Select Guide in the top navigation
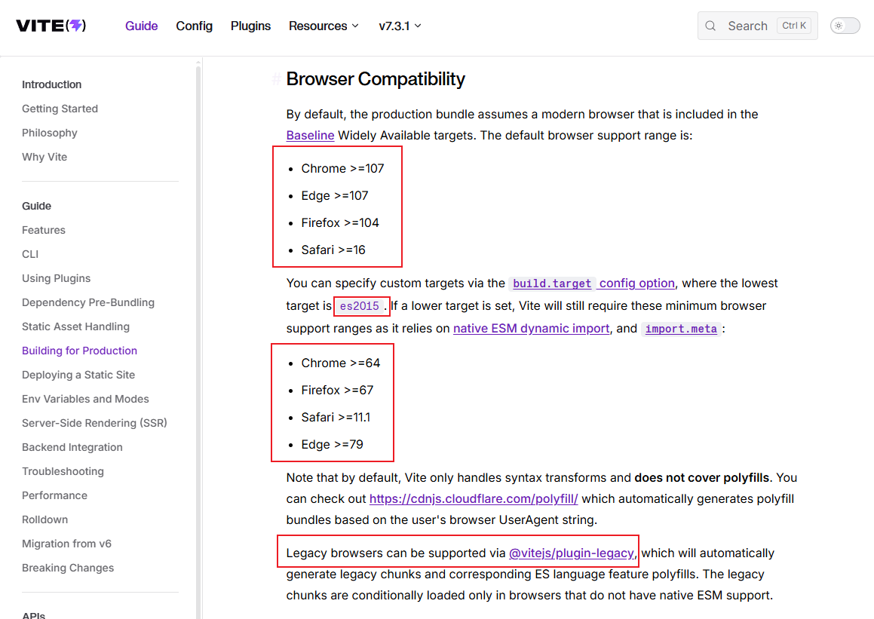Image resolution: width=874 pixels, height=619 pixels. coord(141,26)
